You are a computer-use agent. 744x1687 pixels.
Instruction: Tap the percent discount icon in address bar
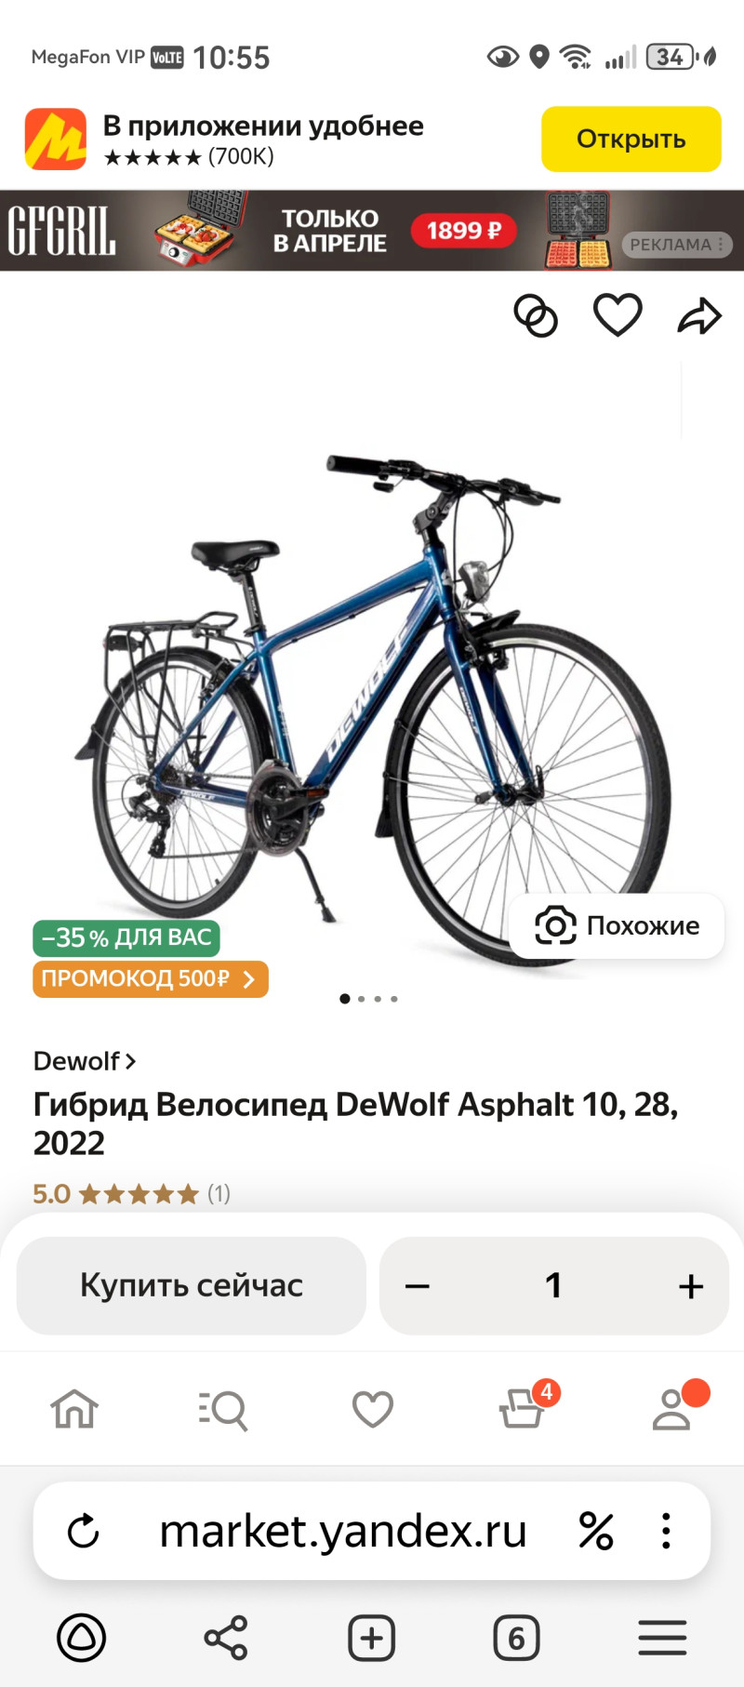[x=595, y=1531]
